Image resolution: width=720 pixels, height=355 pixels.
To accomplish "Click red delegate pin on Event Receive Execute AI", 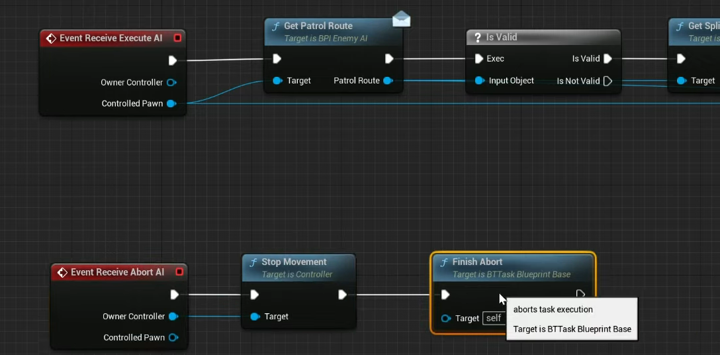I will click(177, 38).
